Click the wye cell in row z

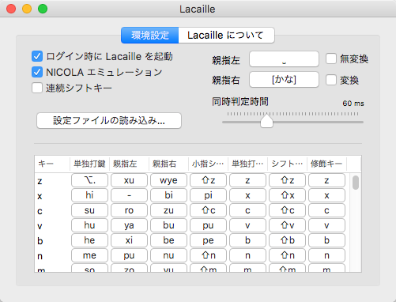pos(168,180)
